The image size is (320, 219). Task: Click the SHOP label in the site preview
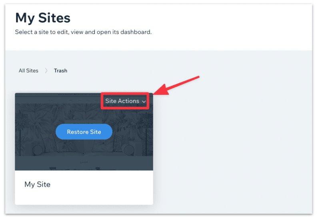point(84,162)
